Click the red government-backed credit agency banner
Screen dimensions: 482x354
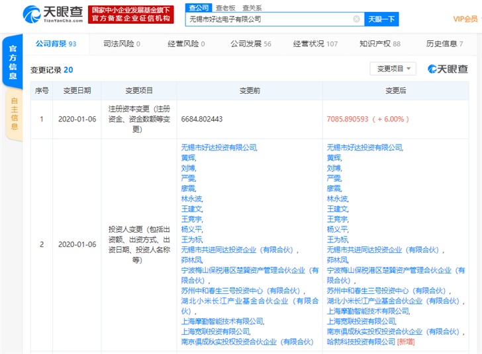click(130, 15)
